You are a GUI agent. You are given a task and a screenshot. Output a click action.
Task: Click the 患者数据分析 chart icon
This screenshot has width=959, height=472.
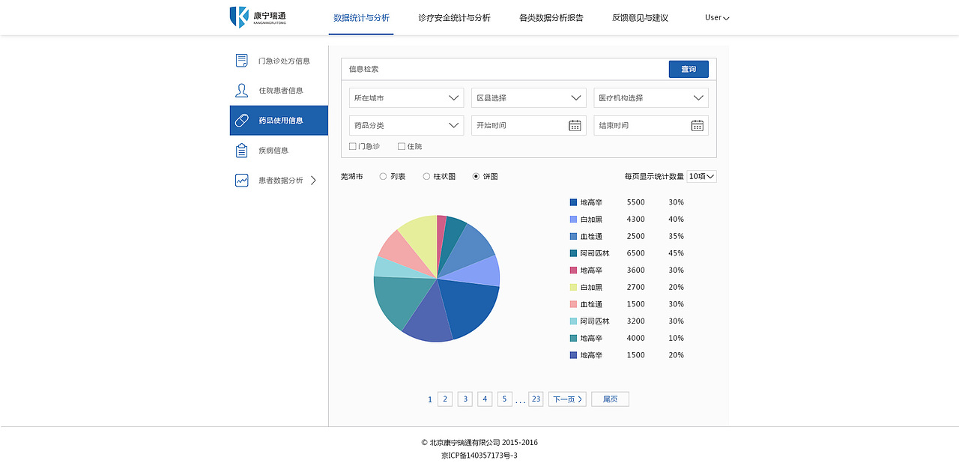coord(241,181)
